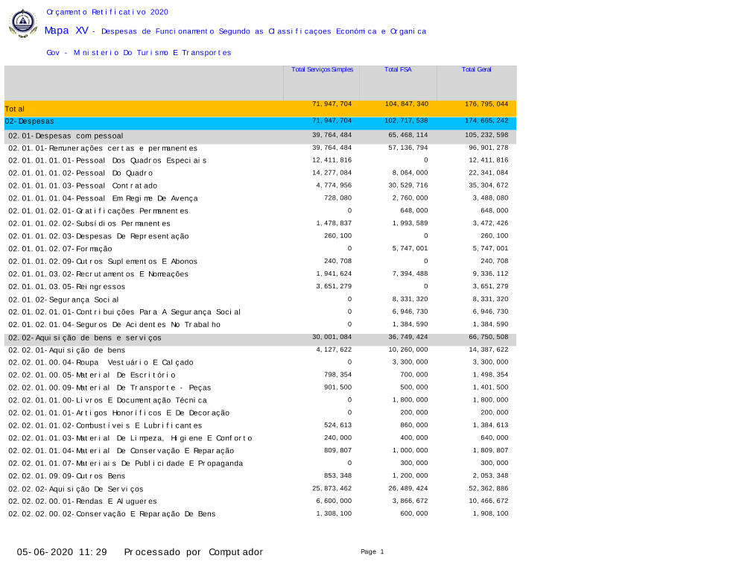Click the 'Orçamento Retificativo 2020' title

click(x=107, y=12)
